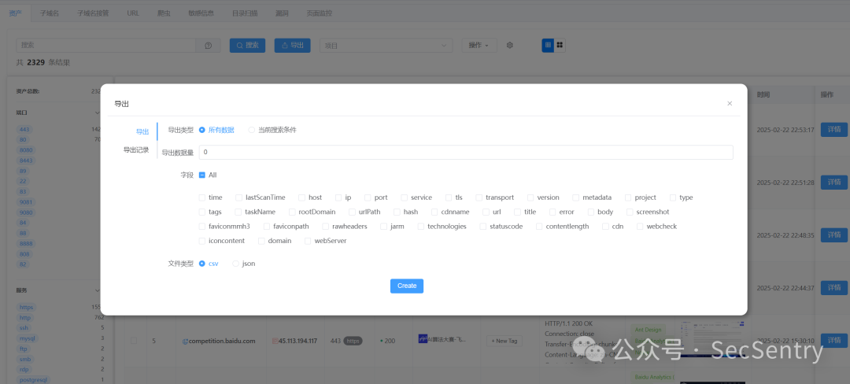Check the webServer field checkbox
850x384 pixels.
pos(308,241)
